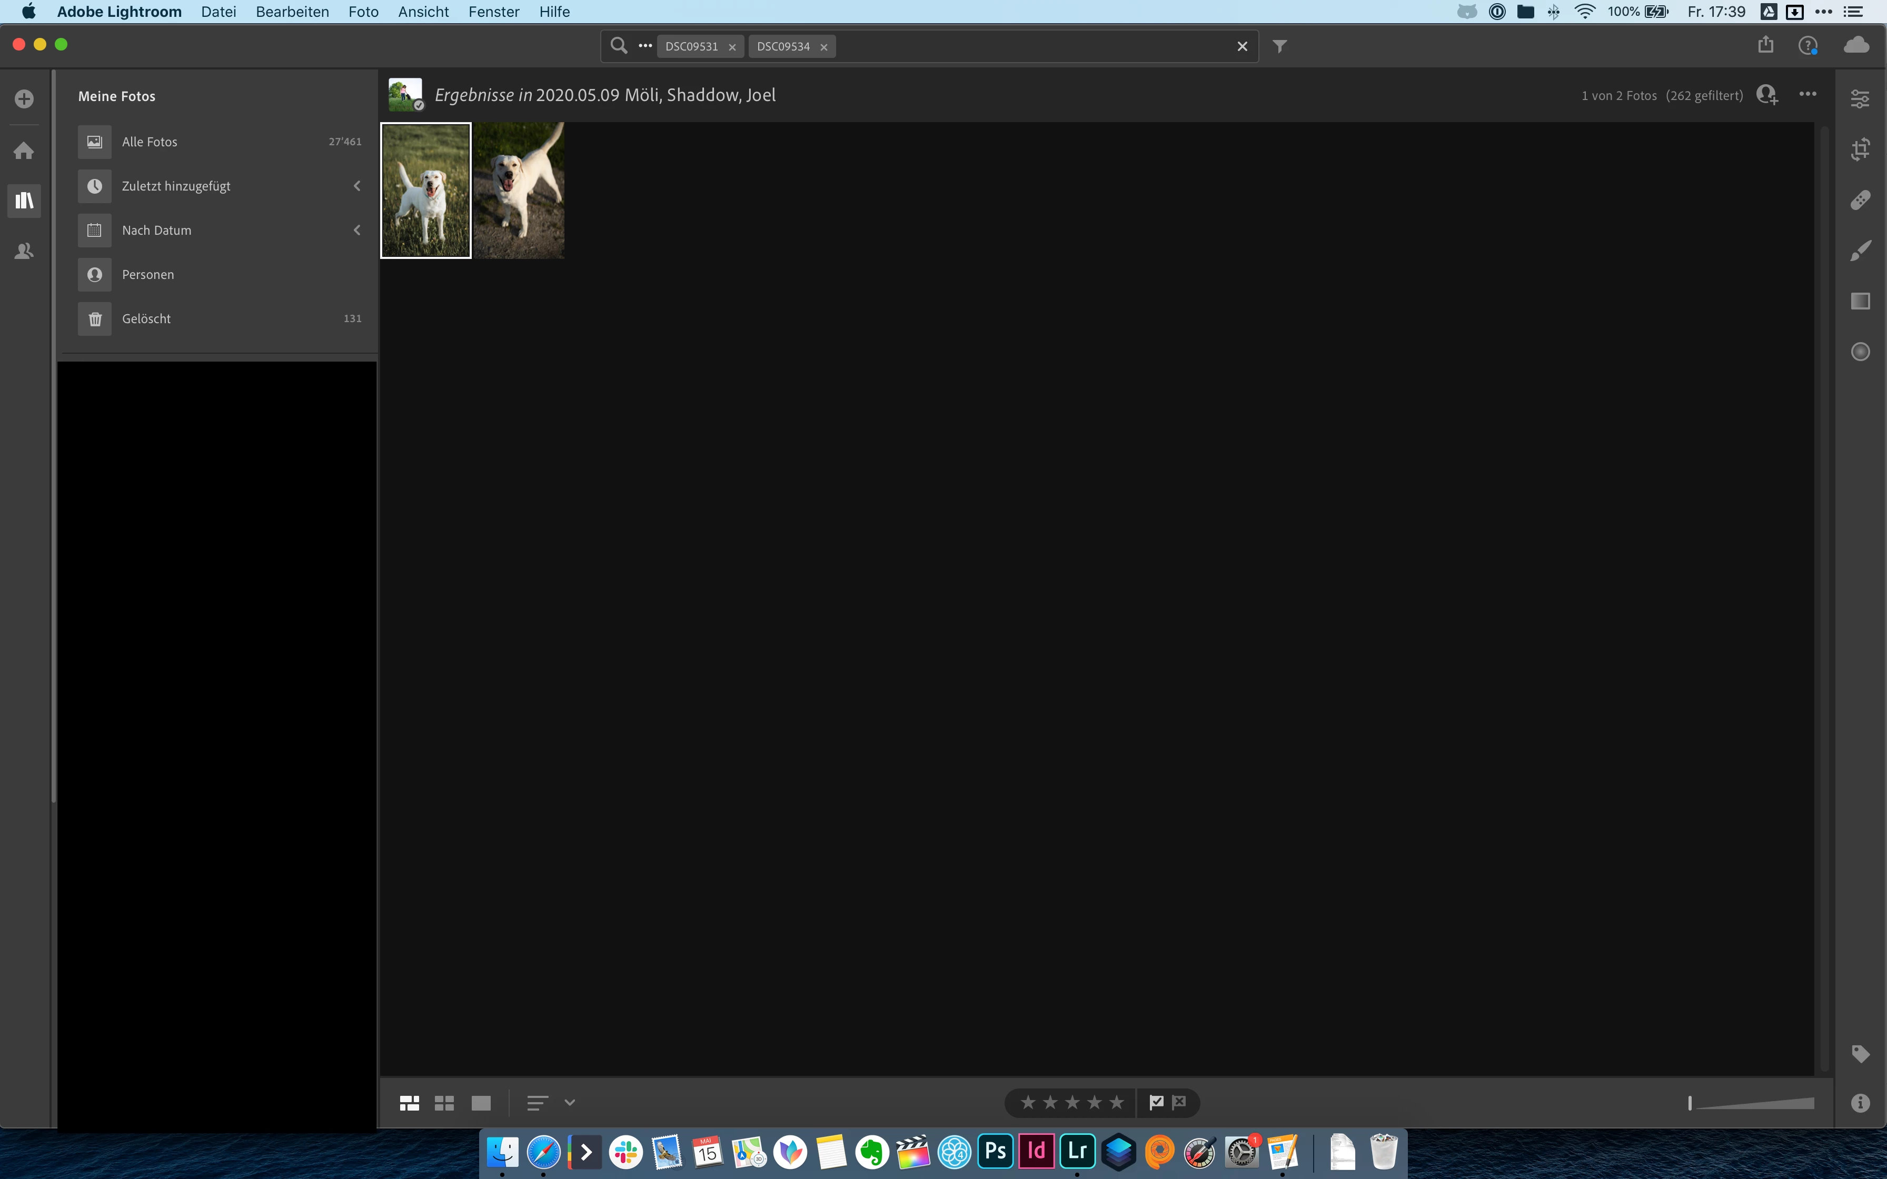Select the Crop and Rotate tool
The image size is (1887, 1179).
tap(1860, 149)
